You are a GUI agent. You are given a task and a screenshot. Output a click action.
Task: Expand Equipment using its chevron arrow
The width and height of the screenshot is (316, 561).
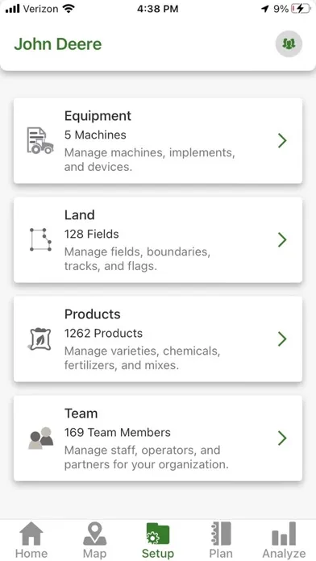282,140
